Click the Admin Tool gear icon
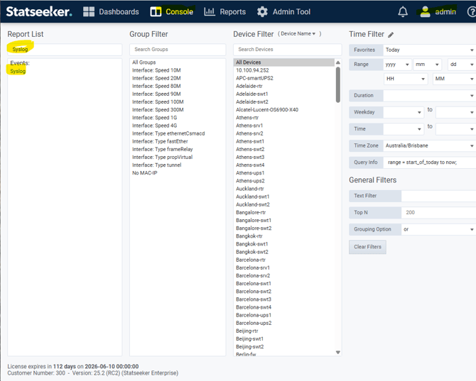Screen dimensions: 476x381 262,12
